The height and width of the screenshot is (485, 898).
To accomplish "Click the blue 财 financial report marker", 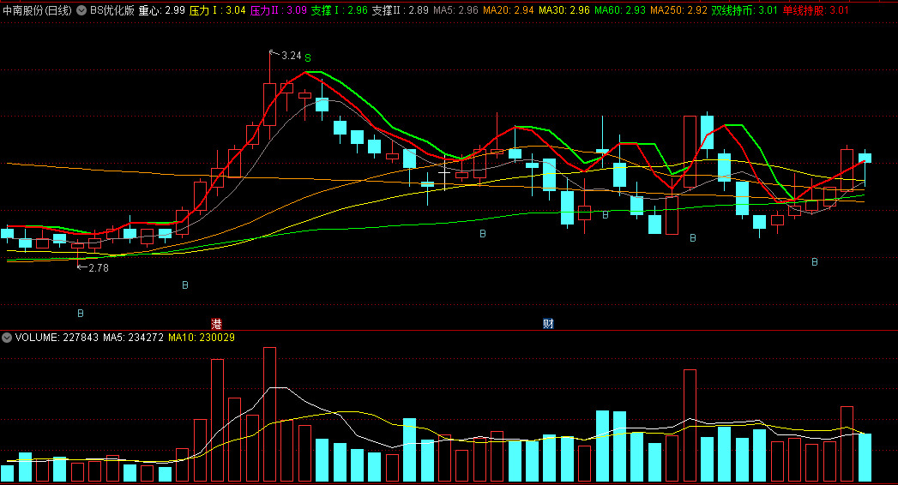I will click(x=548, y=324).
